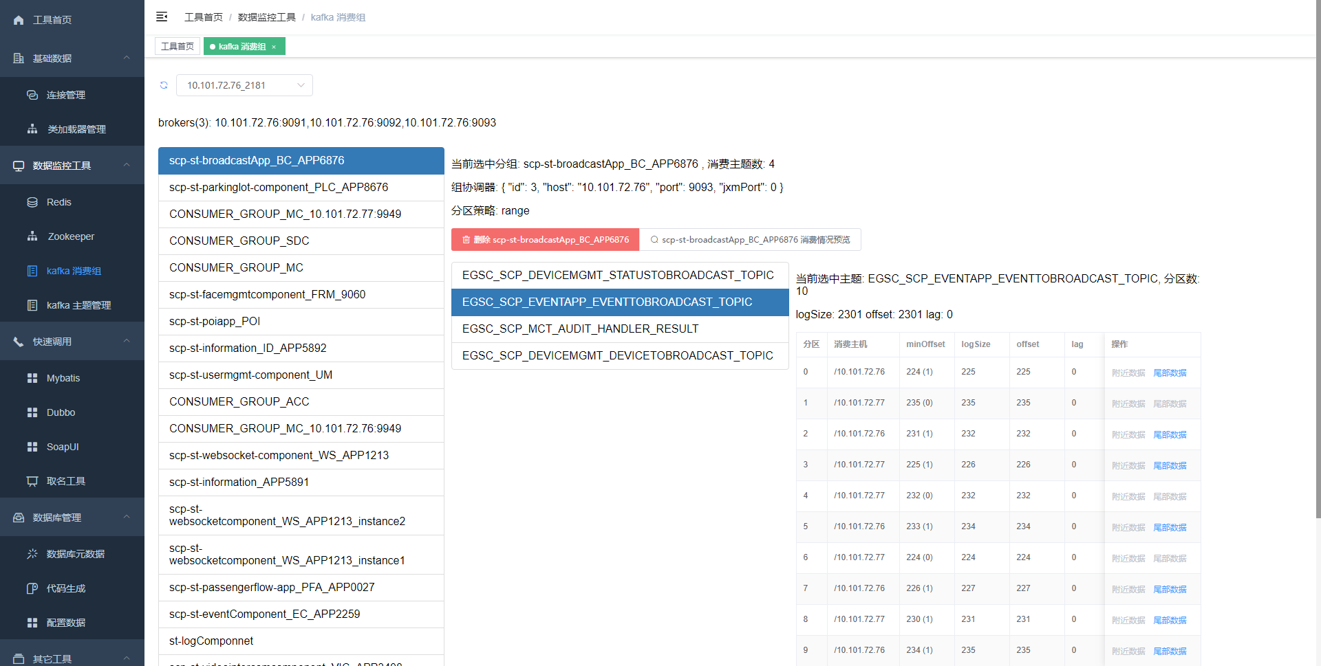This screenshot has height=666, width=1321.
Task: Click the 数据库管理 icon
Action: coord(19,518)
